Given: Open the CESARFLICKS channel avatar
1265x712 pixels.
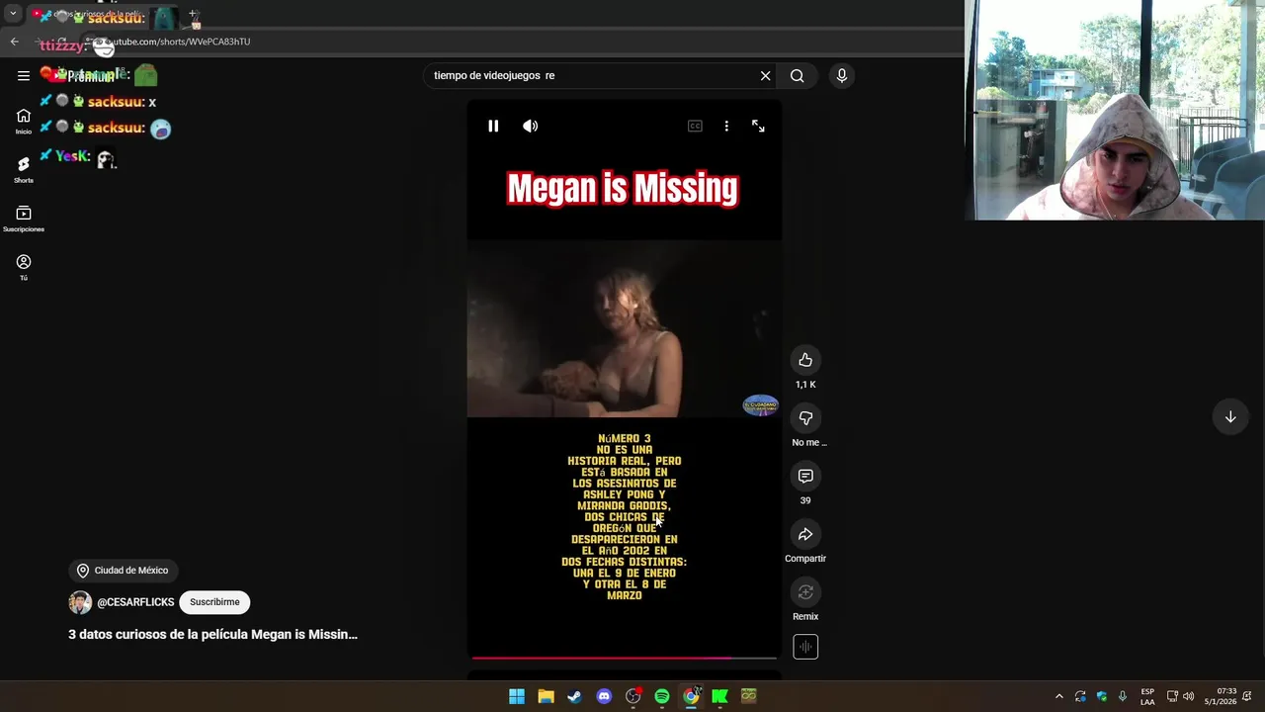Looking at the screenshot, I should click(80, 602).
